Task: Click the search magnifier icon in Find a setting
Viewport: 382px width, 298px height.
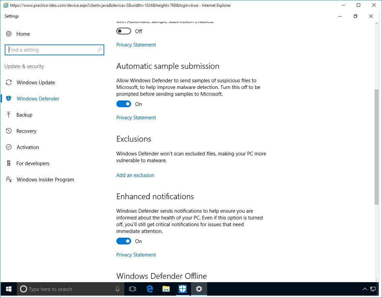Action: [100, 50]
